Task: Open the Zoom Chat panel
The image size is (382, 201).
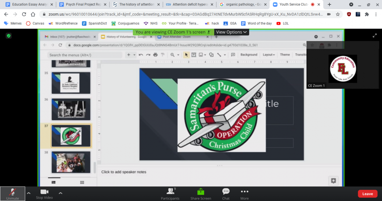Action: [226, 194]
